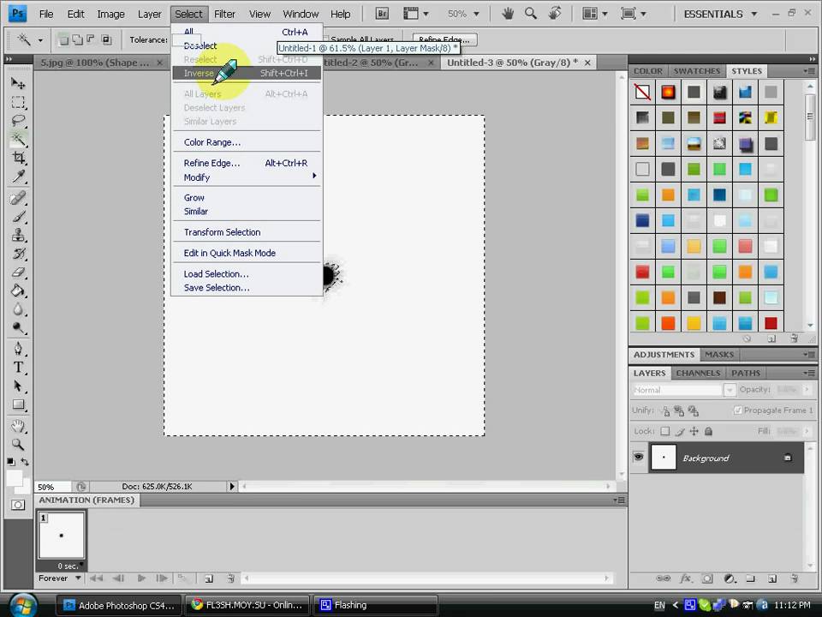Viewport: 822px width, 617px height.
Task: Select the Clone Stamp tool
Action: [x=18, y=235]
